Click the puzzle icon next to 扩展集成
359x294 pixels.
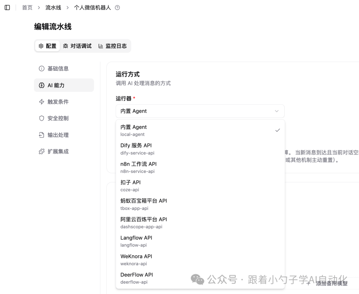[42, 151]
